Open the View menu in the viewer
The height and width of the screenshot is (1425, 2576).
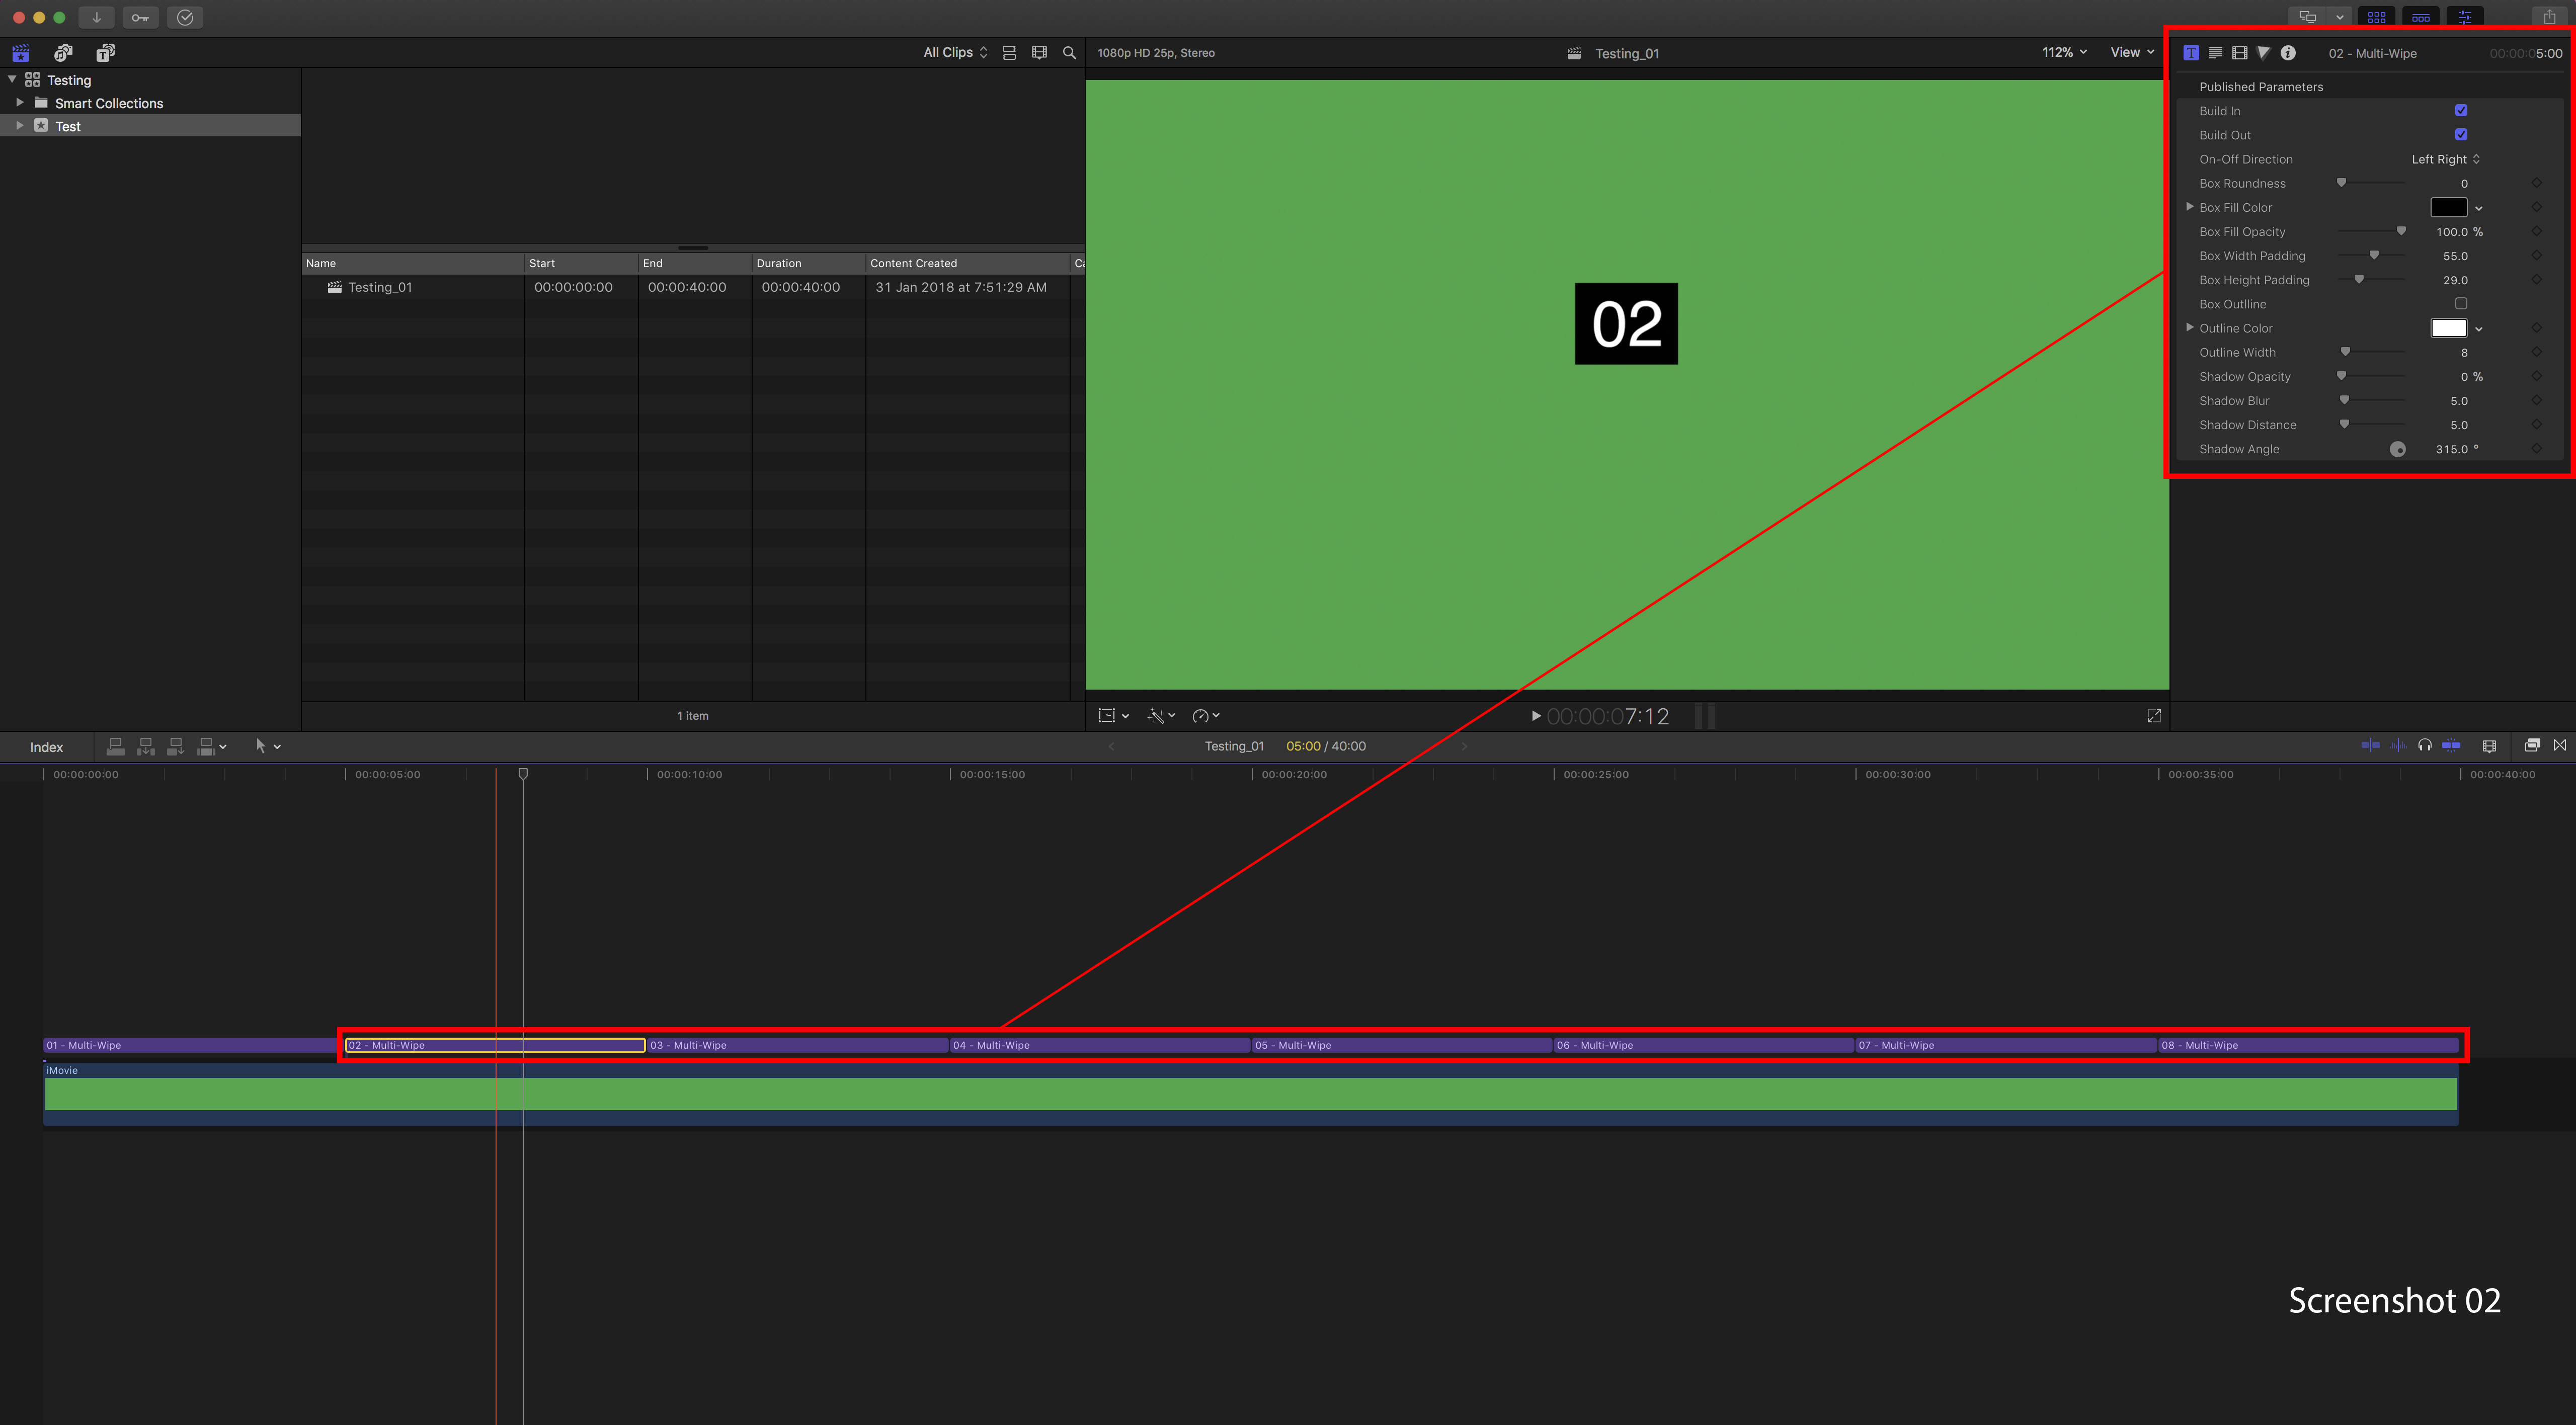(2130, 52)
